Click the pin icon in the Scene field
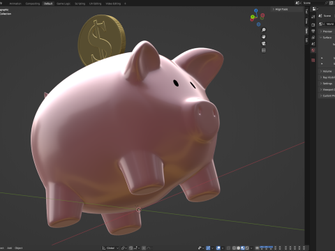This screenshot has width=335, height=251. (x=326, y=3)
